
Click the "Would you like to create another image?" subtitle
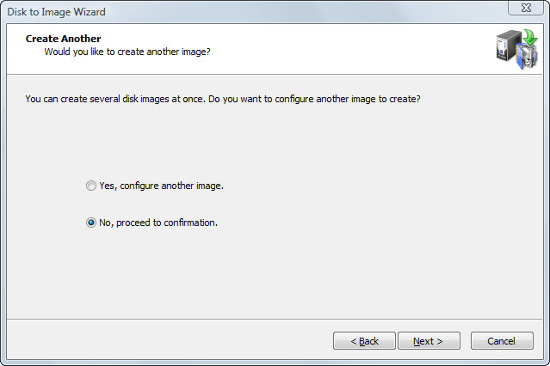[x=127, y=52]
